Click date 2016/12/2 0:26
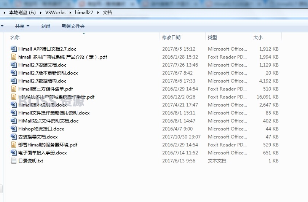The image size is (308, 202). (x=179, y=97)
